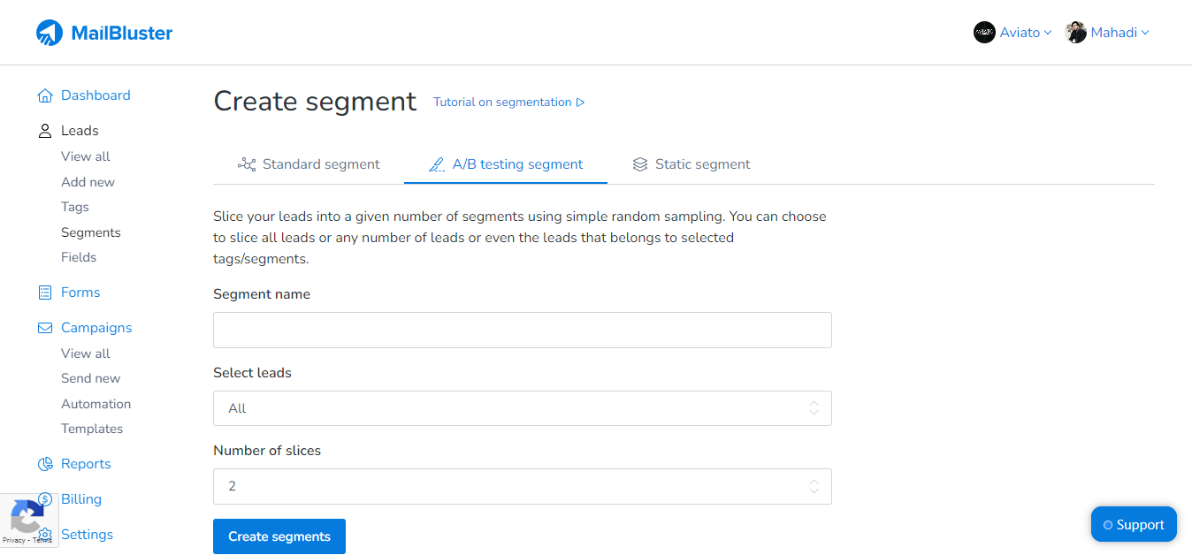Click the Standard segment split icon
The width and height of the screenshot is (1192, 555).
(x=245, y=163)
